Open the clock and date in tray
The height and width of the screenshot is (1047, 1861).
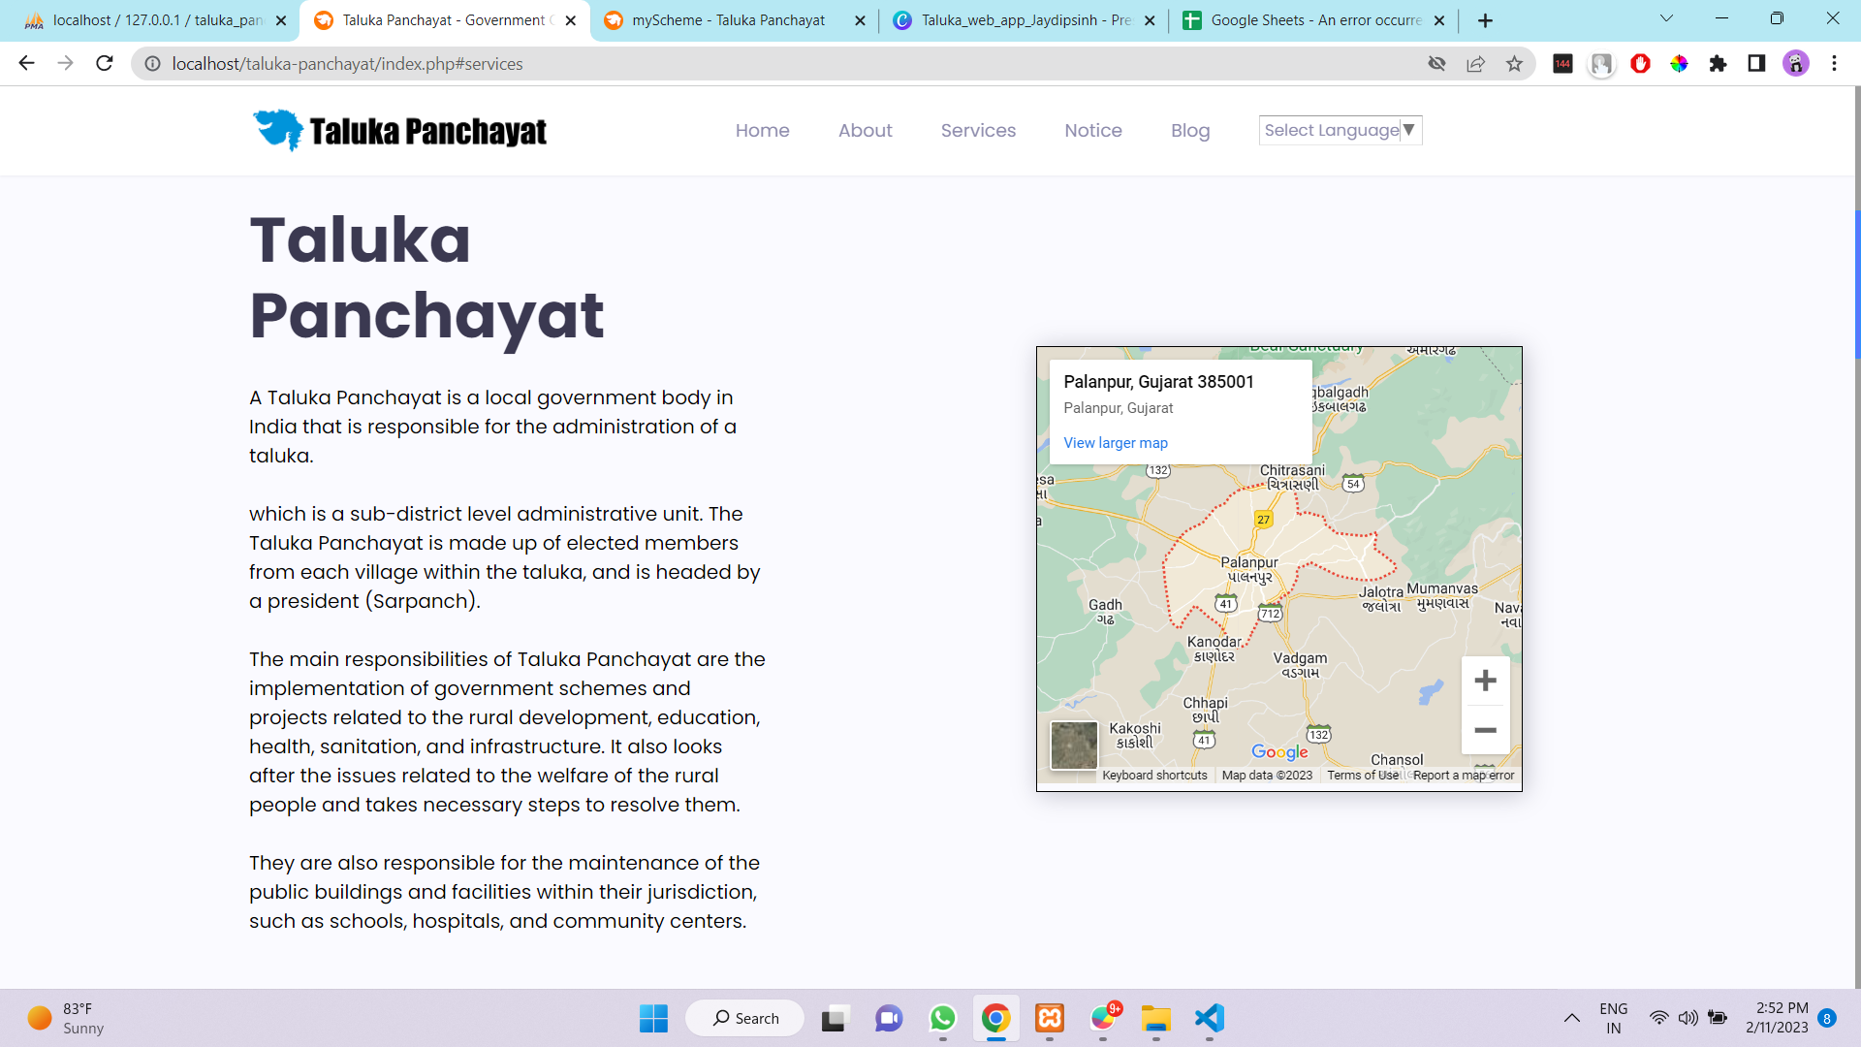pyautogui.click(x=1777, y=1018)
